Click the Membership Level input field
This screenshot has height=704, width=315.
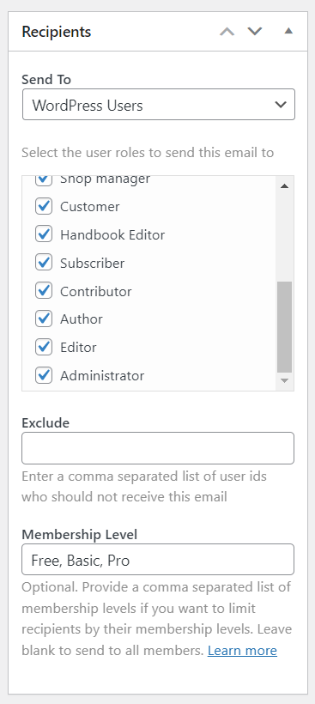pyautogui.click(x=158, y=560)
